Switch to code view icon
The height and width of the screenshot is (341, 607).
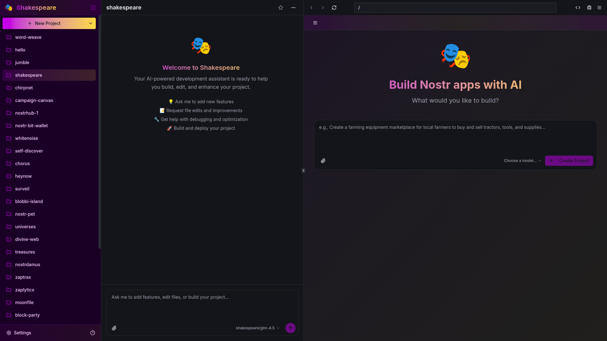pos(578,8)
